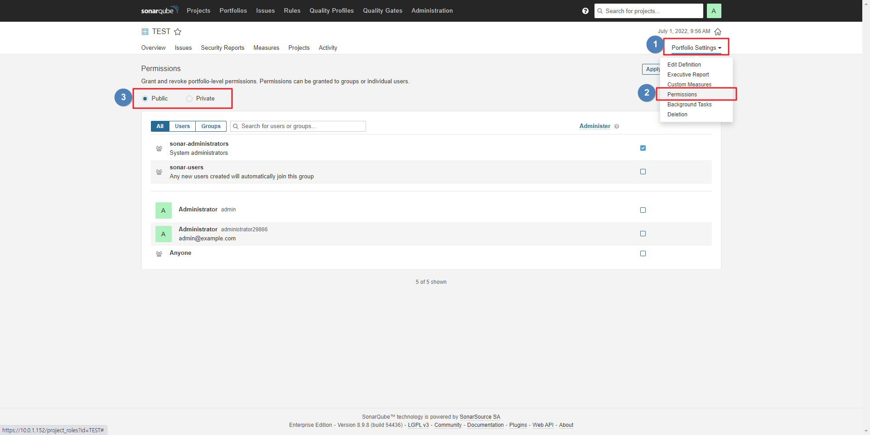
Task: Enable Administer permission for Anyone
Action: (643, 253)
